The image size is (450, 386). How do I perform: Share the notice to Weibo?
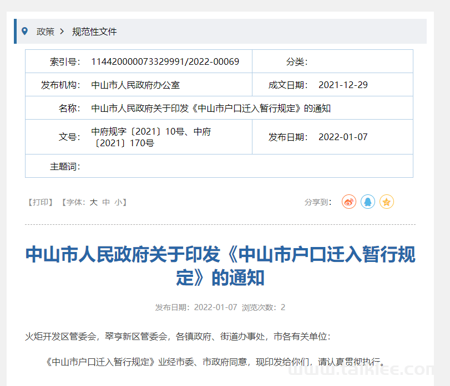point(348,202)
